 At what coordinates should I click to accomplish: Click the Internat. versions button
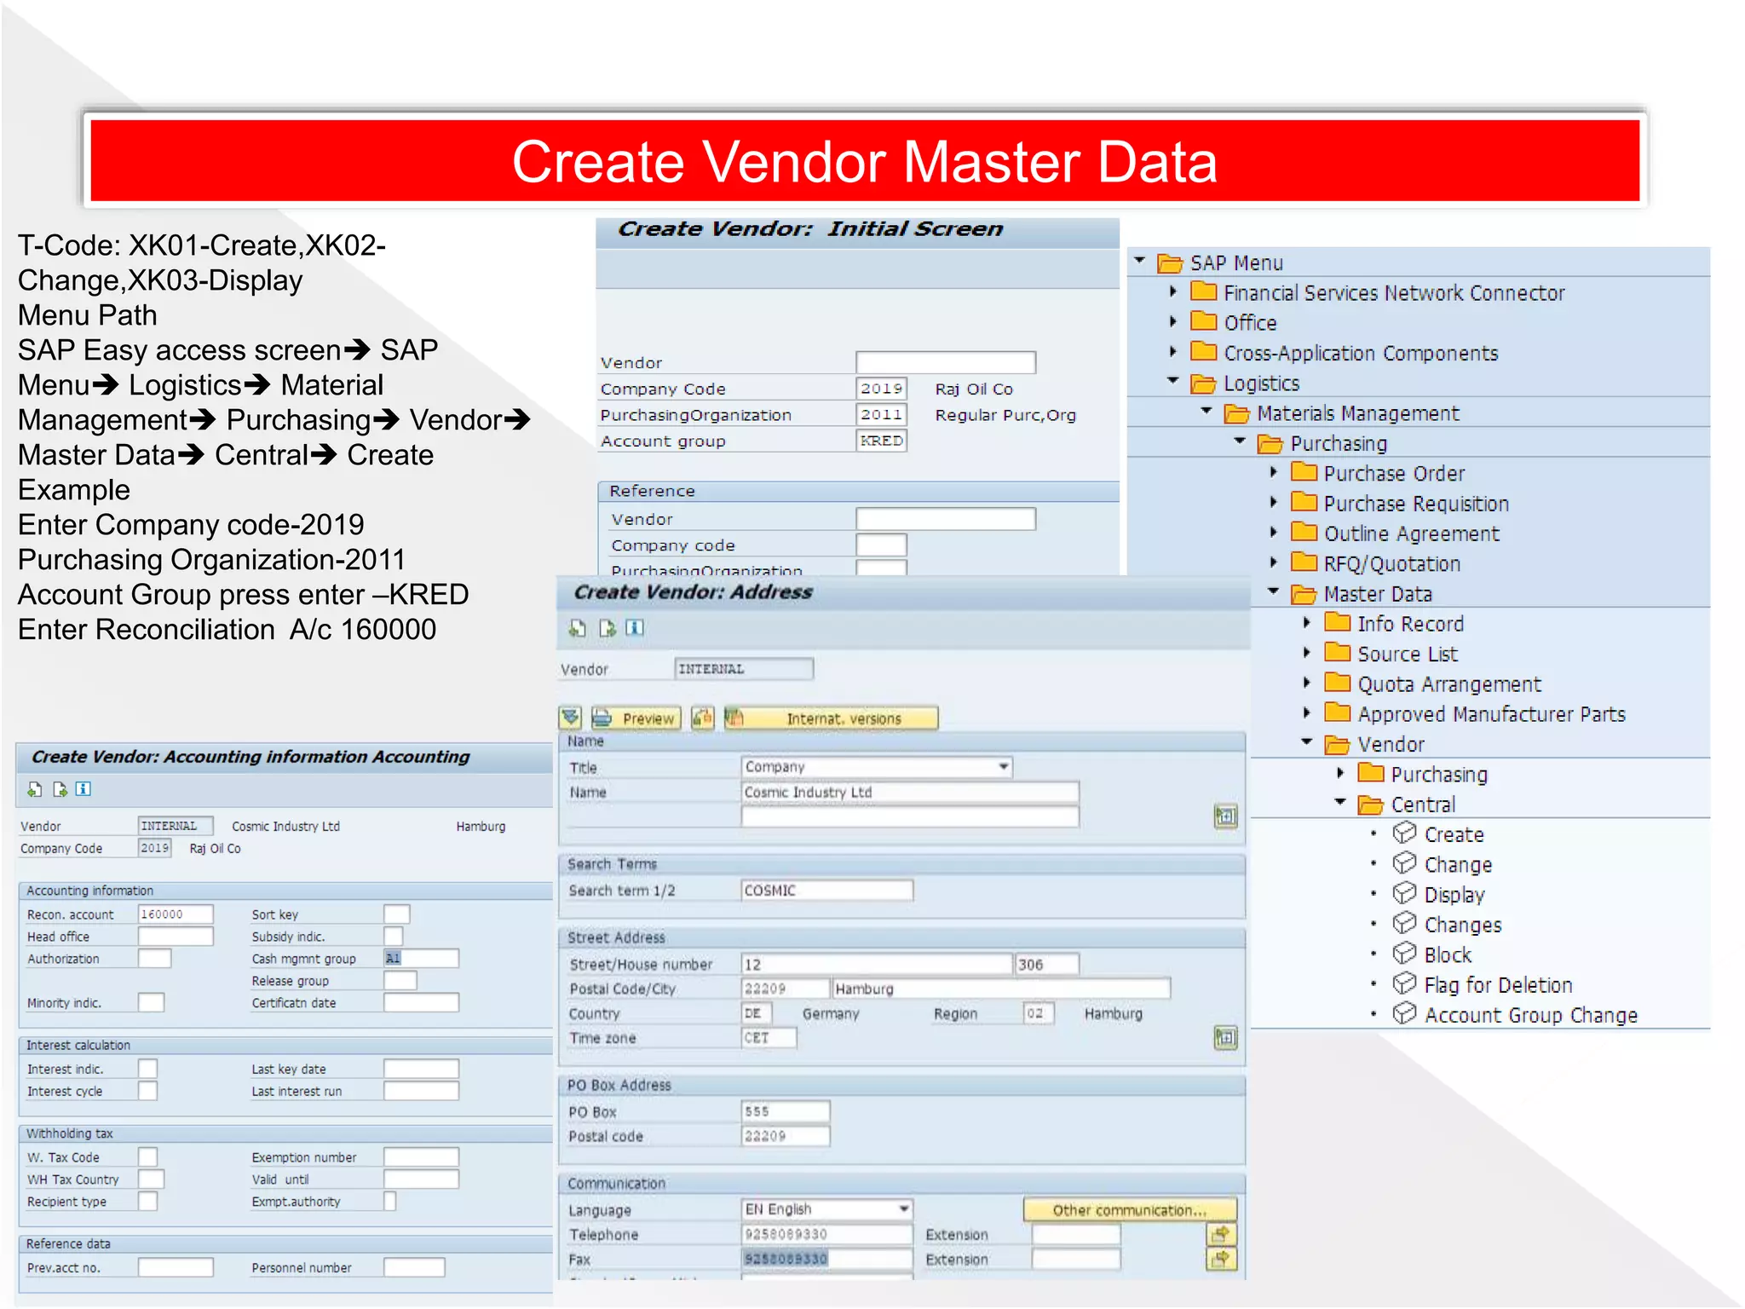831,718
